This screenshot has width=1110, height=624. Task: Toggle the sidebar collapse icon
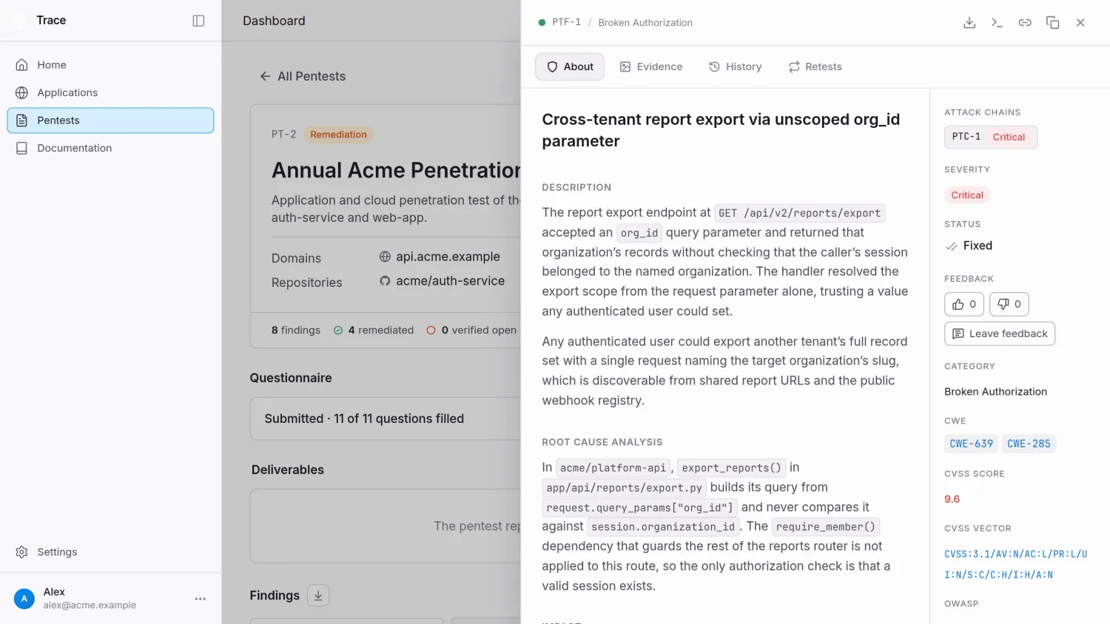coord(198,21)
